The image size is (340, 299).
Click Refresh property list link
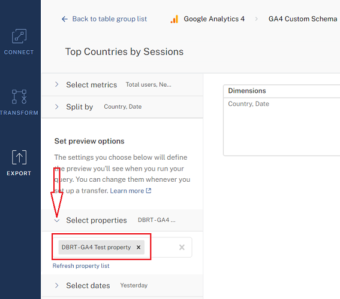[81, 266]
